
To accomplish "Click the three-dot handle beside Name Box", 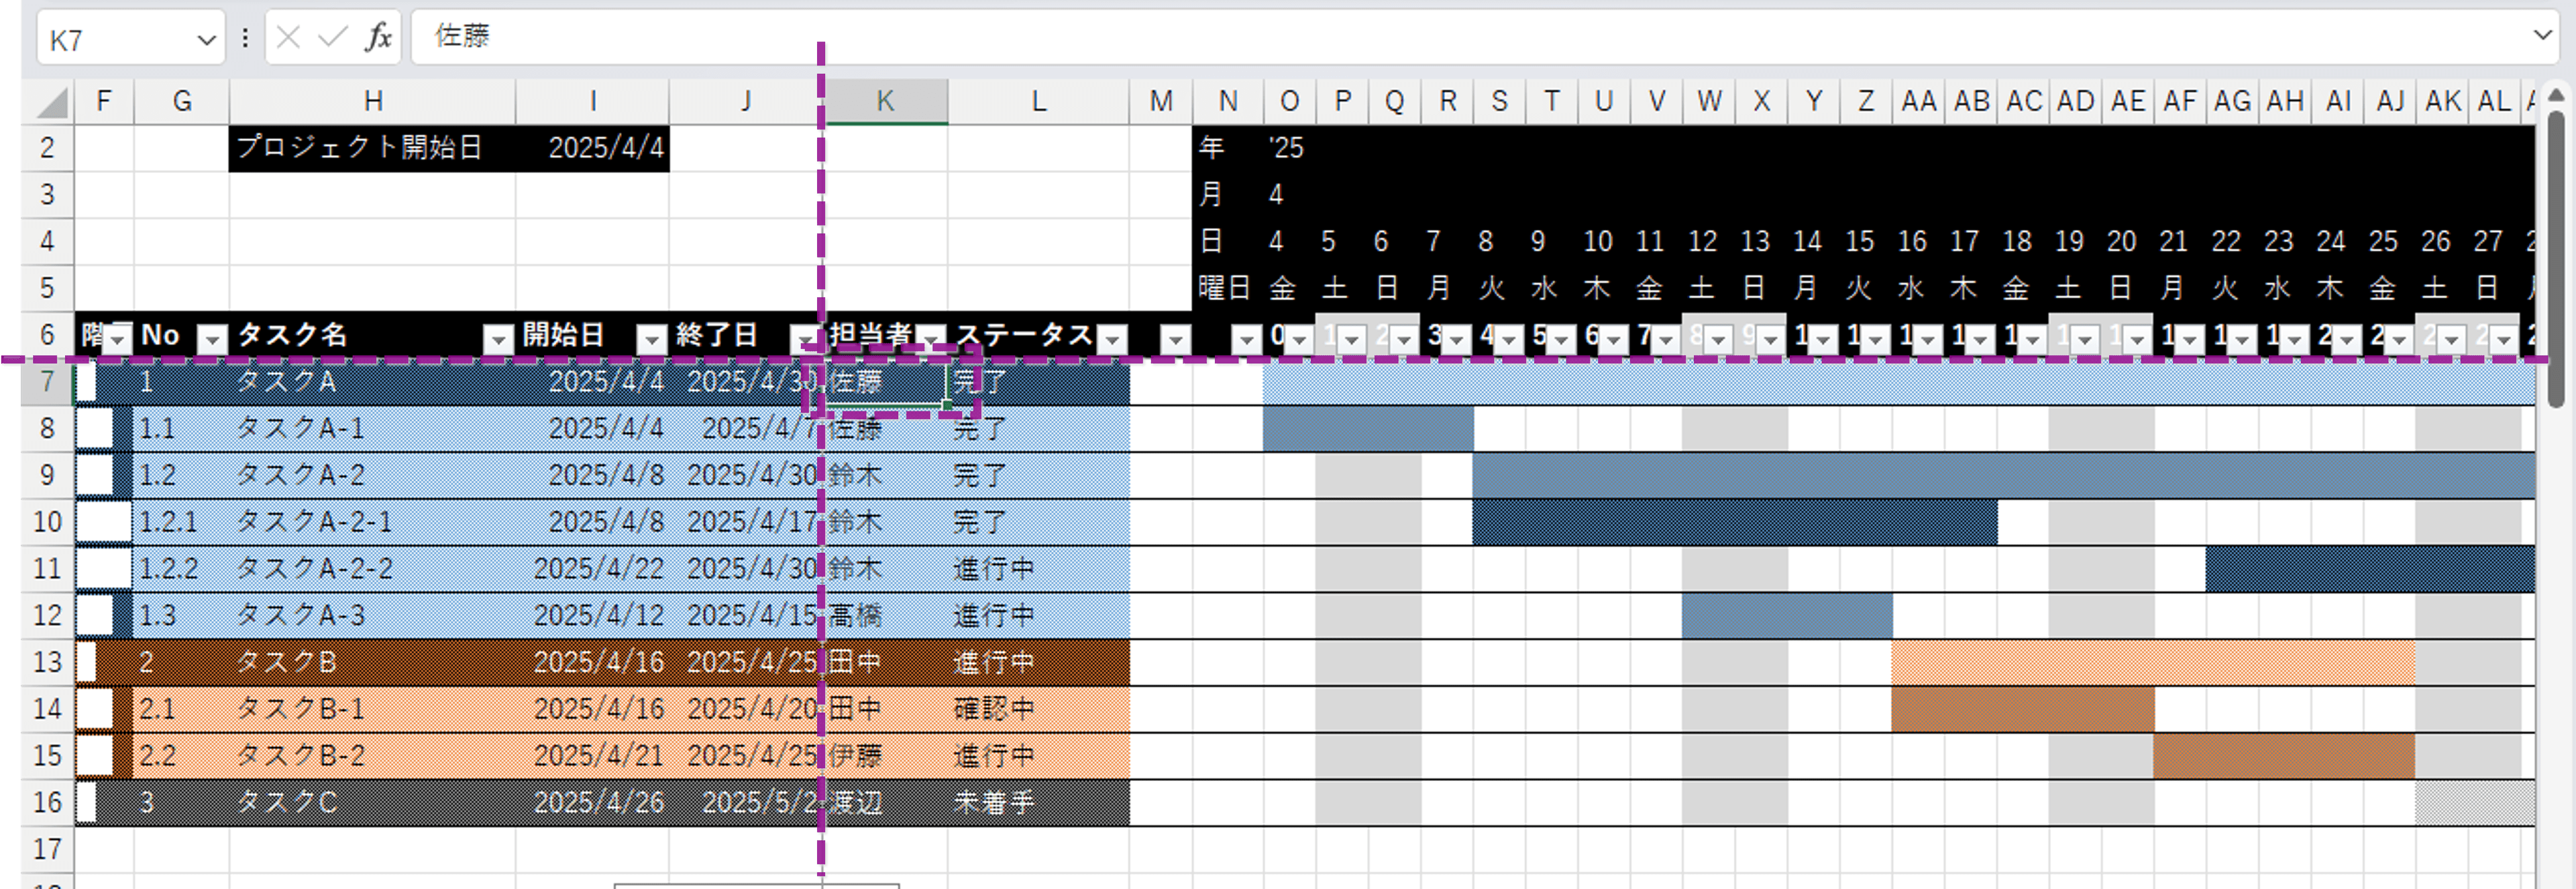I will pos(245,38).
